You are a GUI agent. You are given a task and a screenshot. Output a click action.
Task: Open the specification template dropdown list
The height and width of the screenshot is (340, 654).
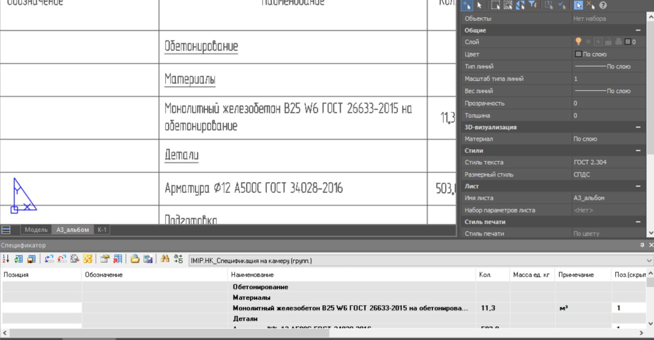pos(649,261)
